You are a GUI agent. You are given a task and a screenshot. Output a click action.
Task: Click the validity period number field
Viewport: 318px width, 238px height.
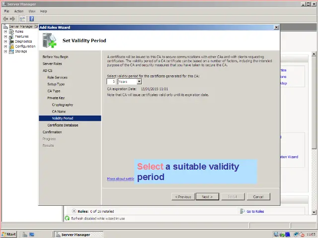point(111,81)
